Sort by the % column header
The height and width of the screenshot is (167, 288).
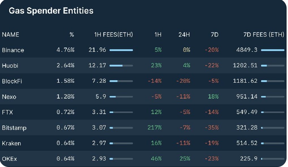pos(72,35)
